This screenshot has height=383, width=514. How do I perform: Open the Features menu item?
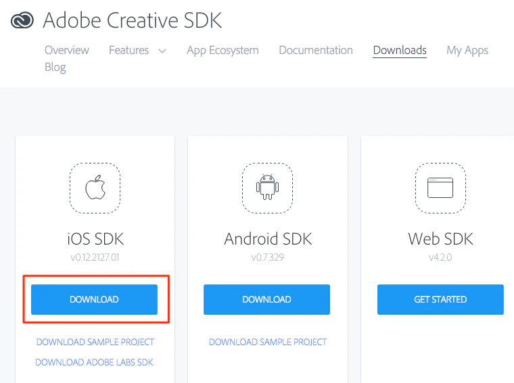point(128,50)
